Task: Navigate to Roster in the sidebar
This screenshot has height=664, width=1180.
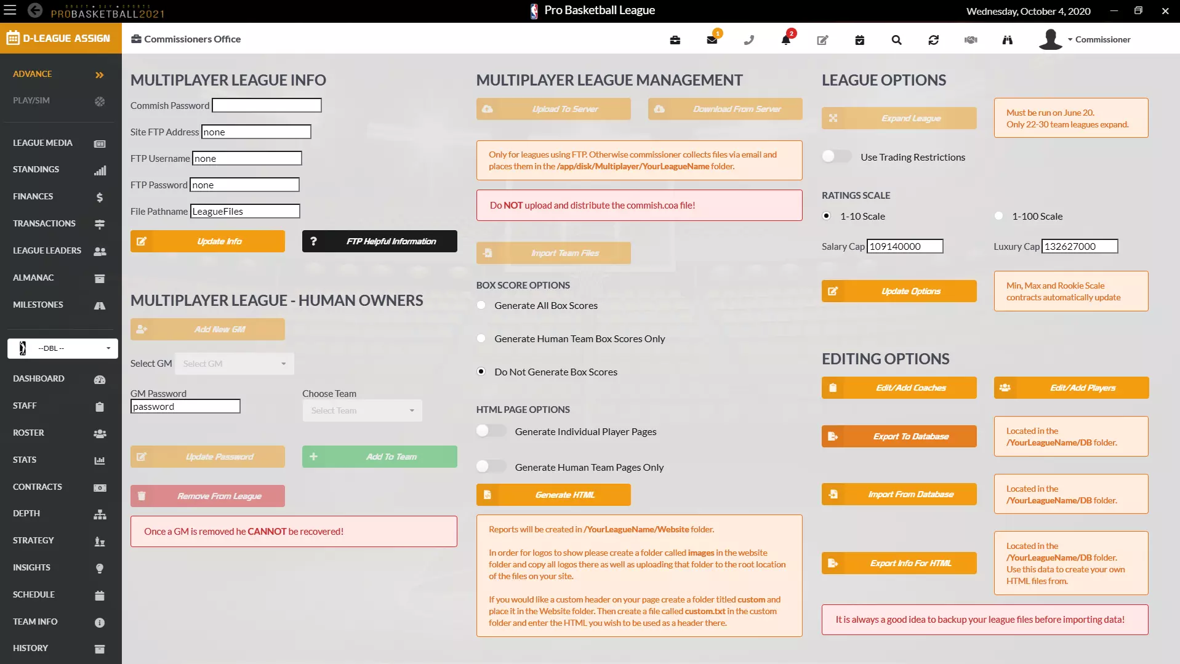Action: (60, 433)
